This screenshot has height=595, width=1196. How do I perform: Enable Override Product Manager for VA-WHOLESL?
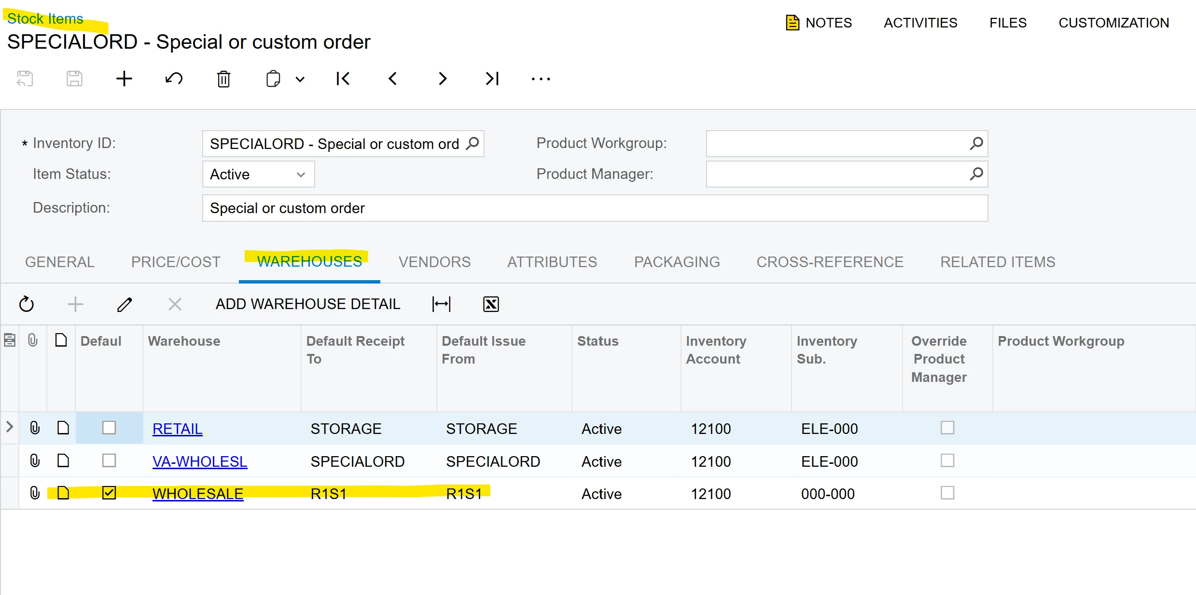point(947,460)
